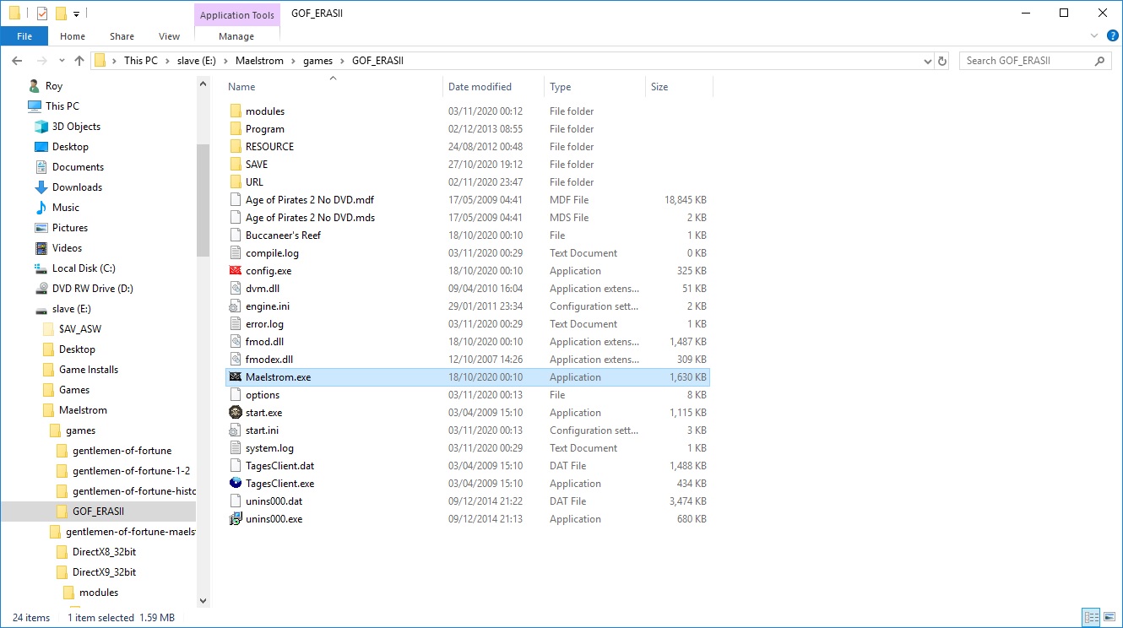The height and width of the screenshot is (628, 1123).
Task: Expand the chevron after games in address bar
Action: (x=343, y=61)
